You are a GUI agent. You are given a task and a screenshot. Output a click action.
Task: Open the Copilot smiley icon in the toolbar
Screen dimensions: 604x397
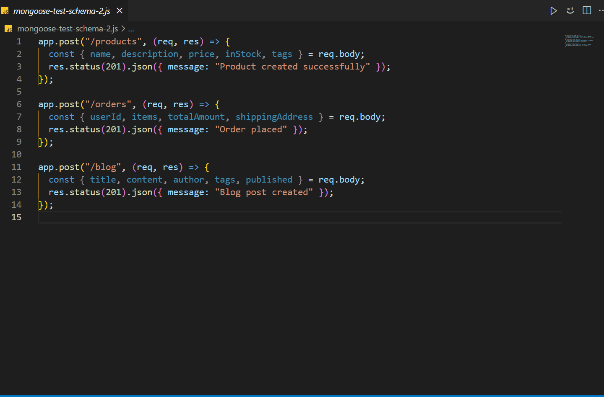click(570, 10)
